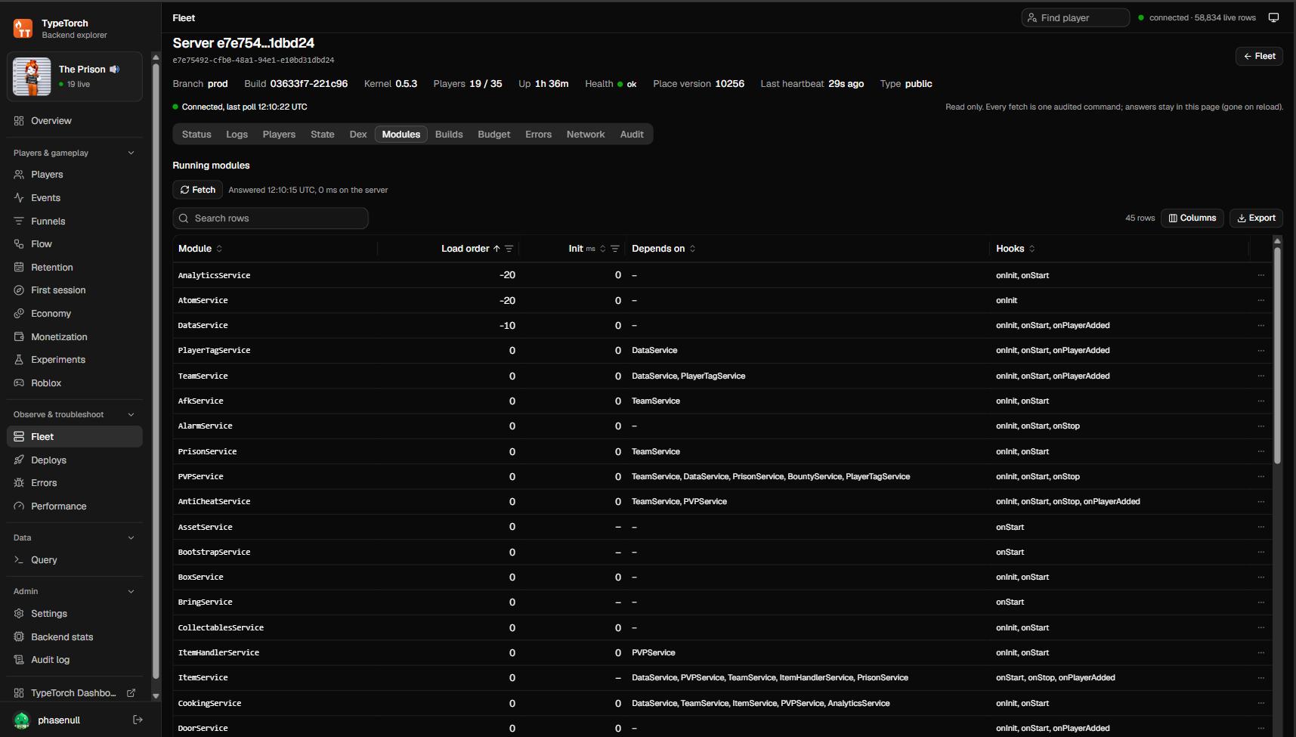
Task: Sort by Module column
Action: 200,249
